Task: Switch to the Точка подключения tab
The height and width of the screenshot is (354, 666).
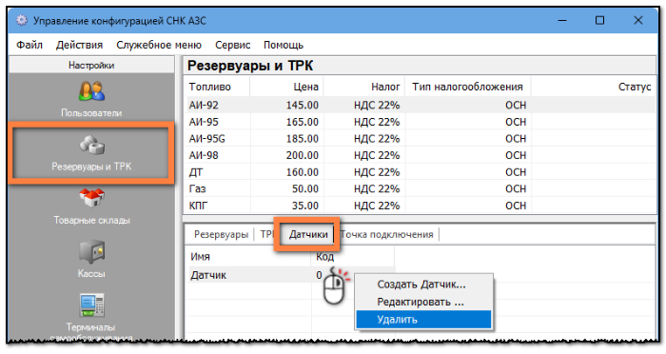Action: click(x=386, y=234)
